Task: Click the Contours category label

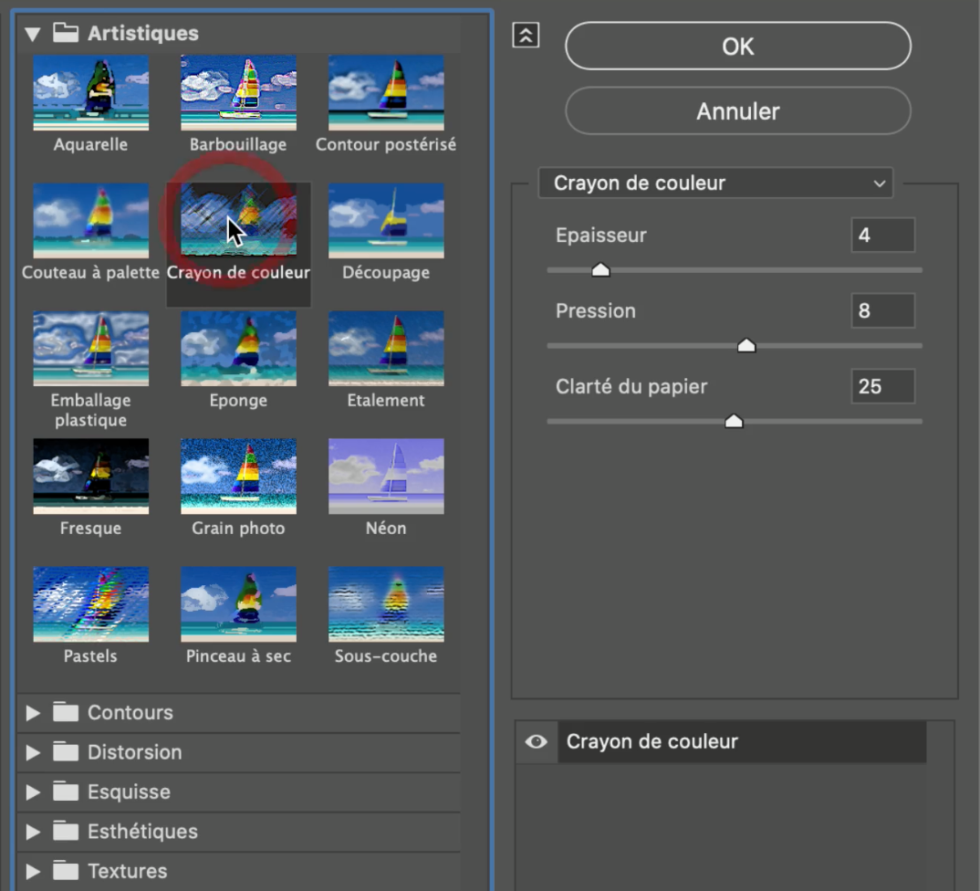Action: pos(130,712)
